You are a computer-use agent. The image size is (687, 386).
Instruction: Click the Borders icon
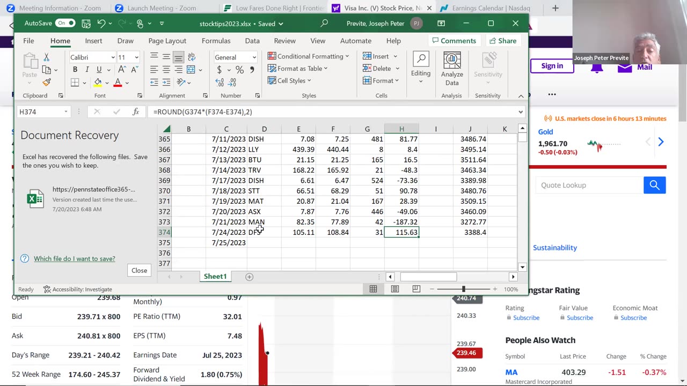[x=75, y=83]
